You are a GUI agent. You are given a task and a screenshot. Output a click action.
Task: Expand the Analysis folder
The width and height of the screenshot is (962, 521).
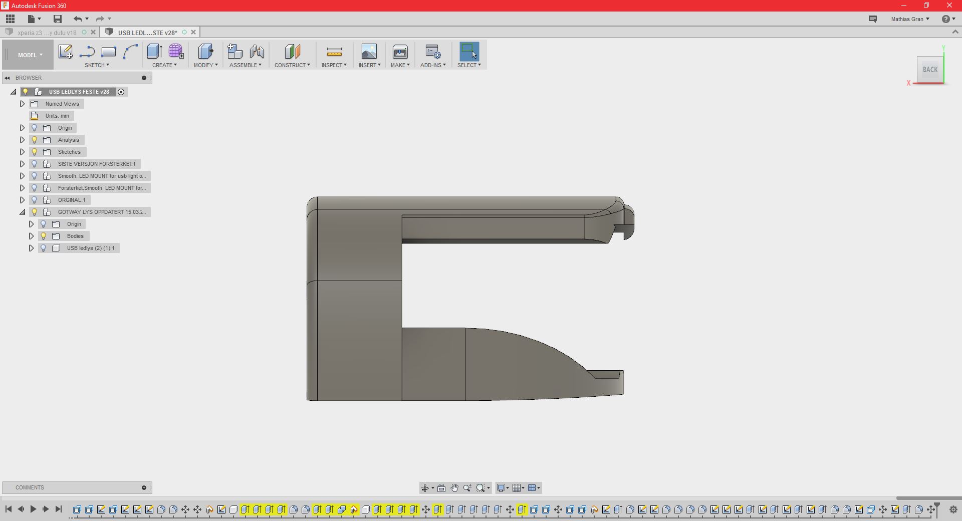click(x=22, y=140)
